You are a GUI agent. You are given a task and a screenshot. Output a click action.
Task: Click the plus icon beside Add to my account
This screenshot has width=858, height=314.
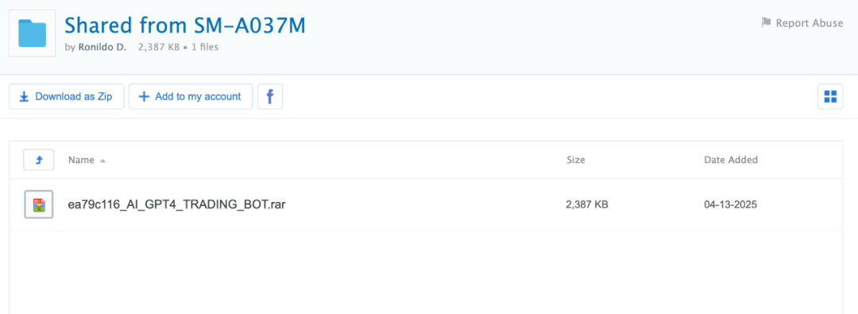pos(144,97)
